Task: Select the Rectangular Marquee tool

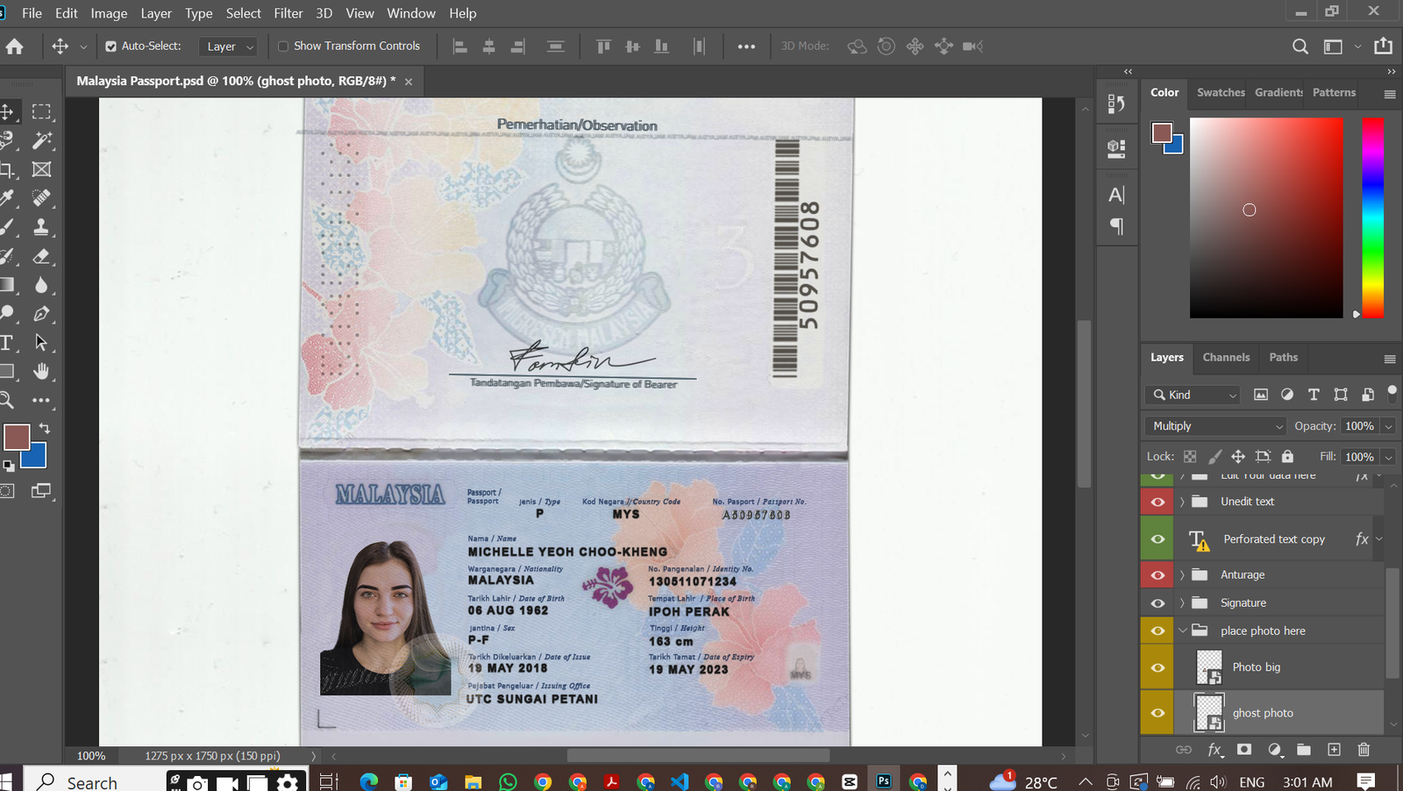Action: click(41, 111)
